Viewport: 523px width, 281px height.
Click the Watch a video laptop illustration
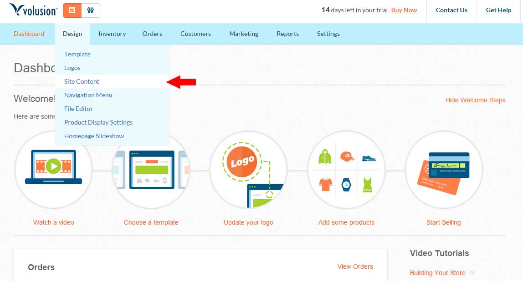53,170
